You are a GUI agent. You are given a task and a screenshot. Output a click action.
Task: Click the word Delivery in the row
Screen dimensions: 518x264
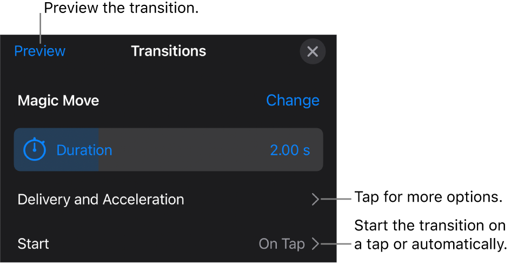[44, 200]
